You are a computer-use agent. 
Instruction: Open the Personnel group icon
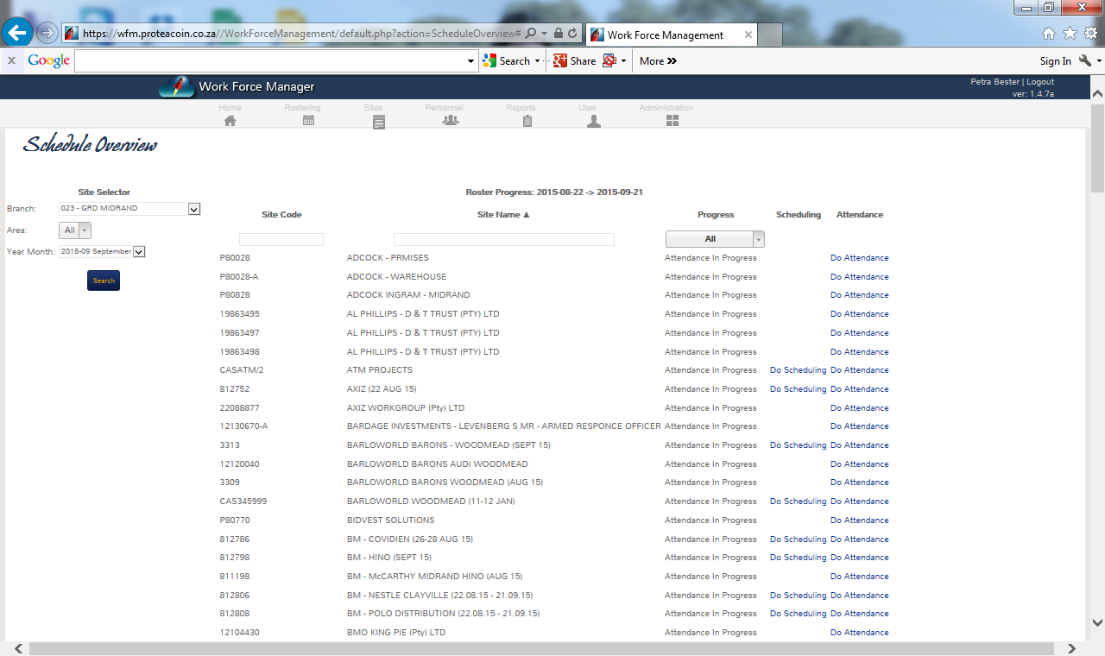point(450,121)
